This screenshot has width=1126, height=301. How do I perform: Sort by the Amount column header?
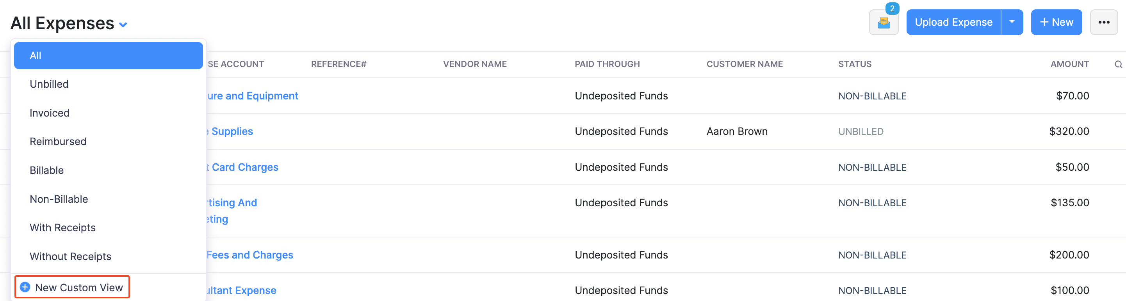[1069, 64]
